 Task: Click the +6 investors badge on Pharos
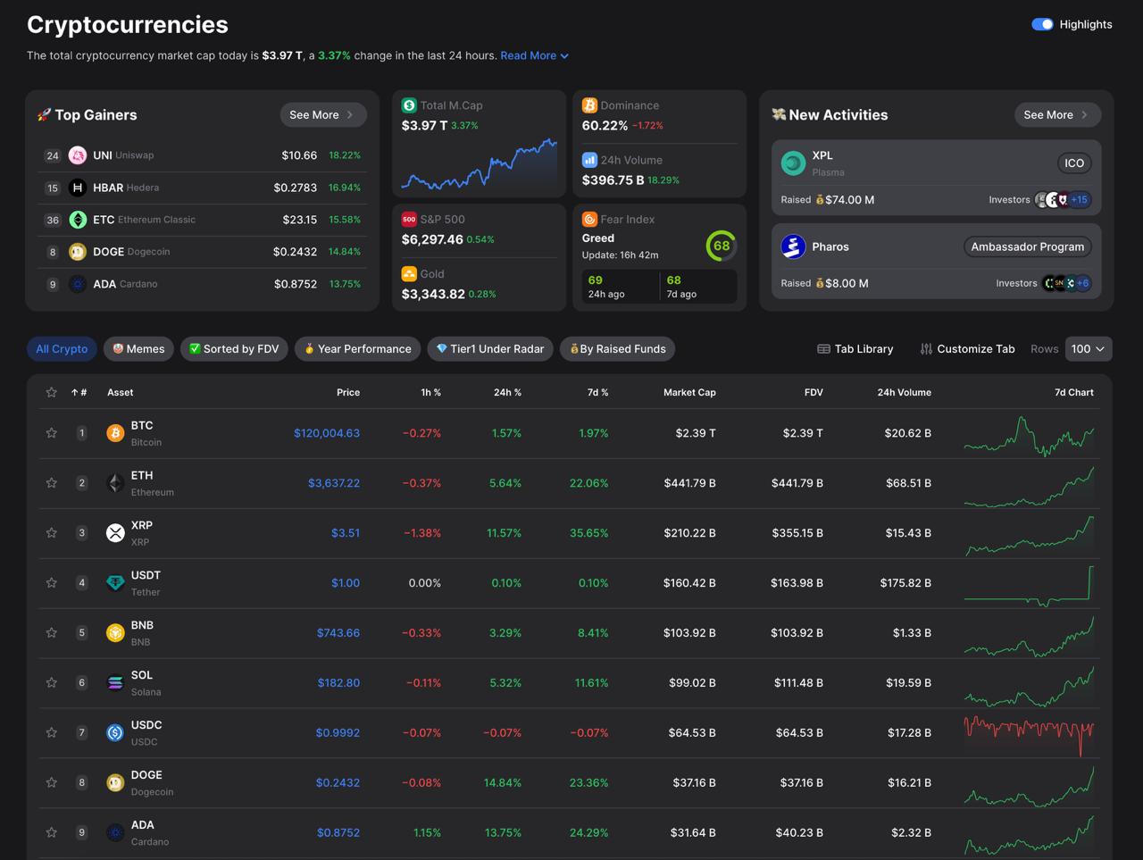[1082, 283]
